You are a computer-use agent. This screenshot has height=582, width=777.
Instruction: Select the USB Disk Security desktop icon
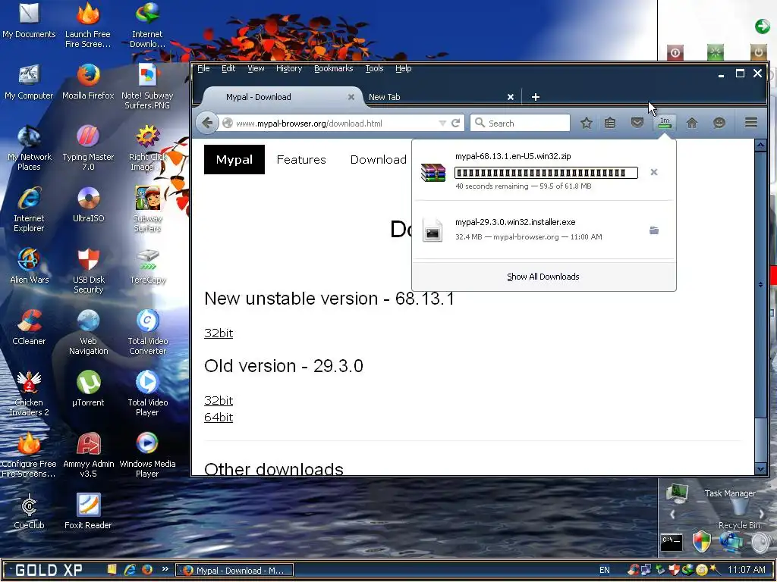click(x=88, y=271)
